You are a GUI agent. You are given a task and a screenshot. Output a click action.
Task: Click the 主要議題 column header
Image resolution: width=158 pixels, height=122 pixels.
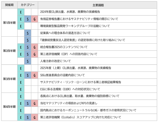pos(97,5)
